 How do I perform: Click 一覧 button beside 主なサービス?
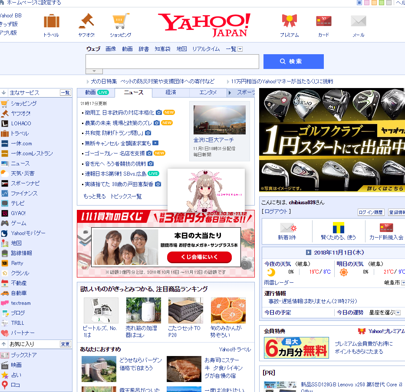(66, 93)
